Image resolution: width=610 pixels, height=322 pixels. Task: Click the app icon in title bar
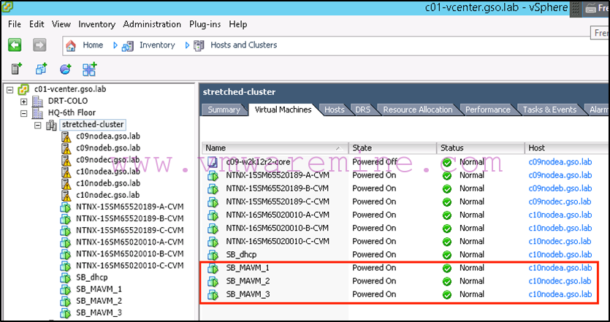click(x=7, y=8)
